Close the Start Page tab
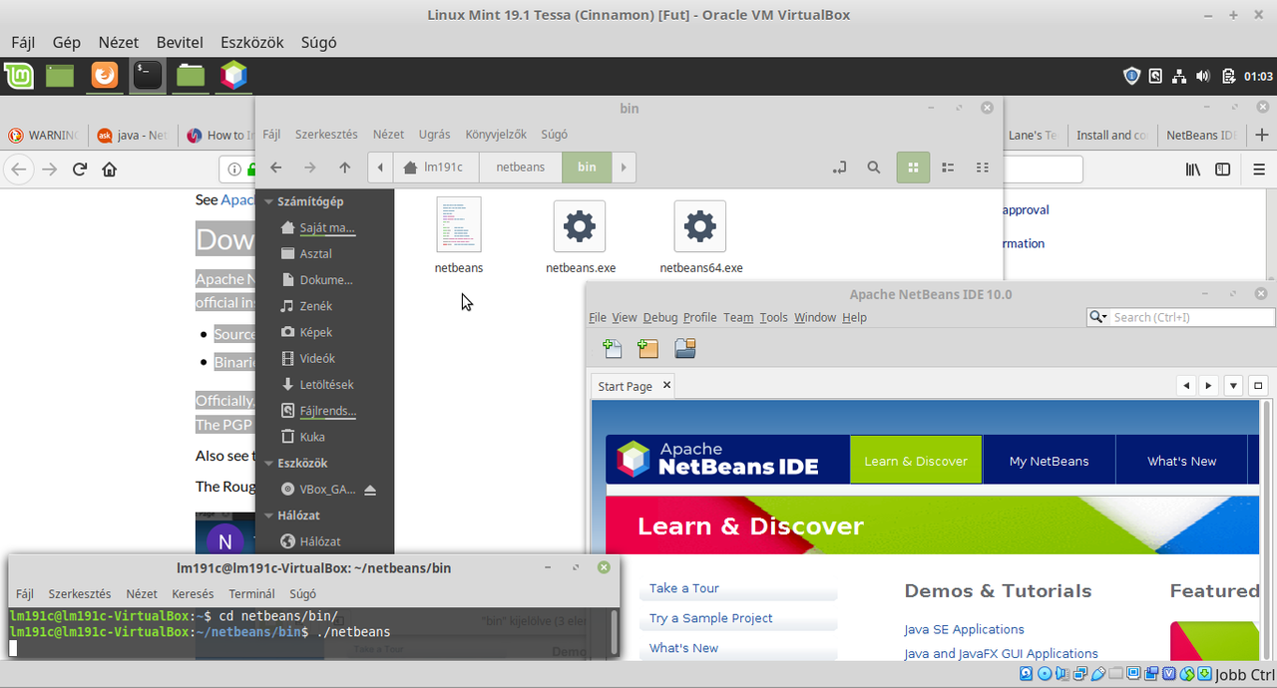 [667, 385]
